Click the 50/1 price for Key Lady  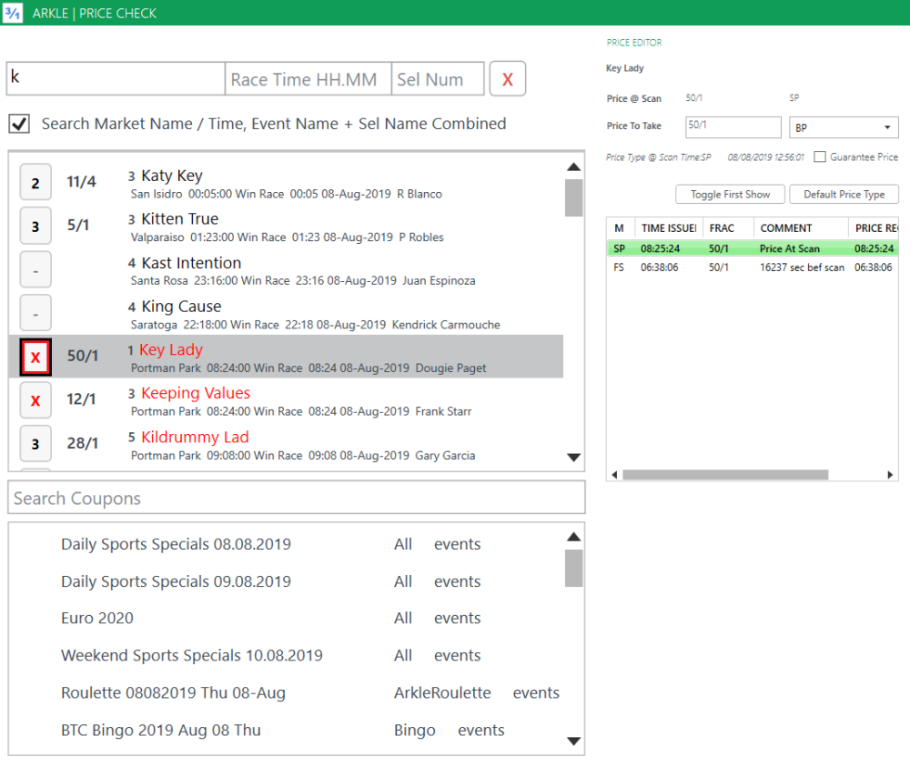[83, 357]
